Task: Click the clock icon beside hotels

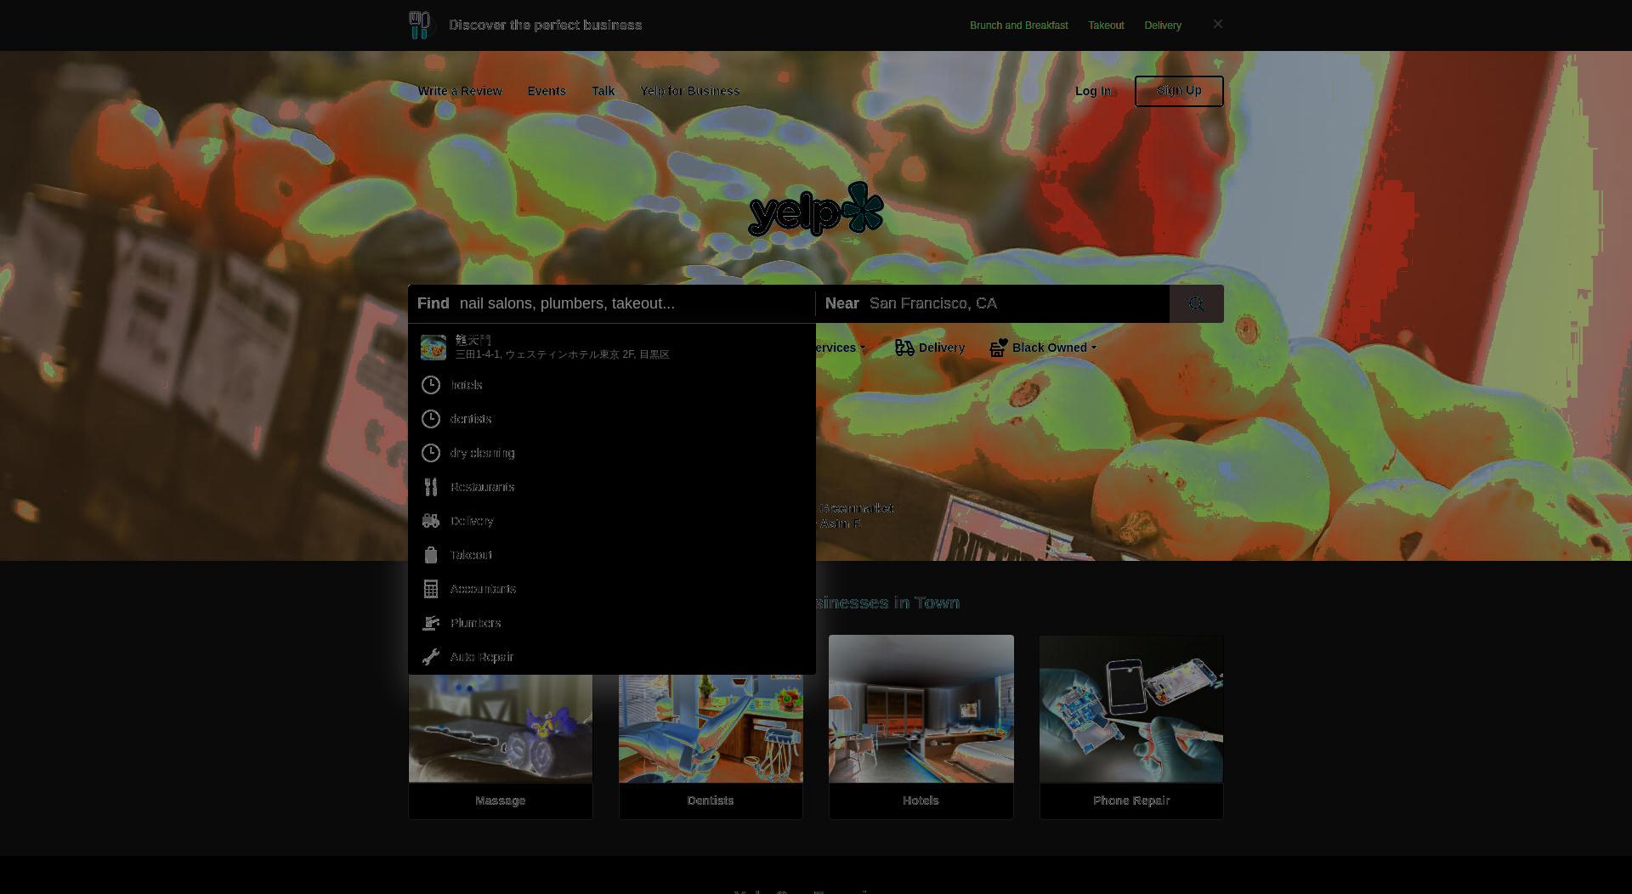Action: tap(431, 385)
